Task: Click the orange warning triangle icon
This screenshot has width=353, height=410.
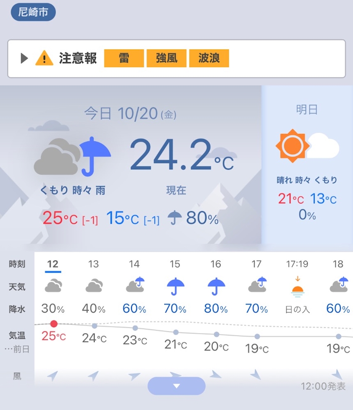Action: click(x=44, y=58)
